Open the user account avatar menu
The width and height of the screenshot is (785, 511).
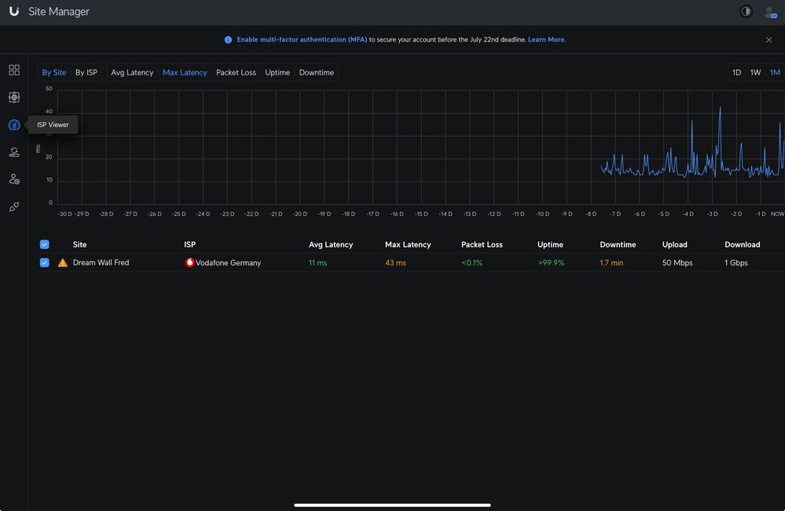pyautogui.click(x=769, y=12)
